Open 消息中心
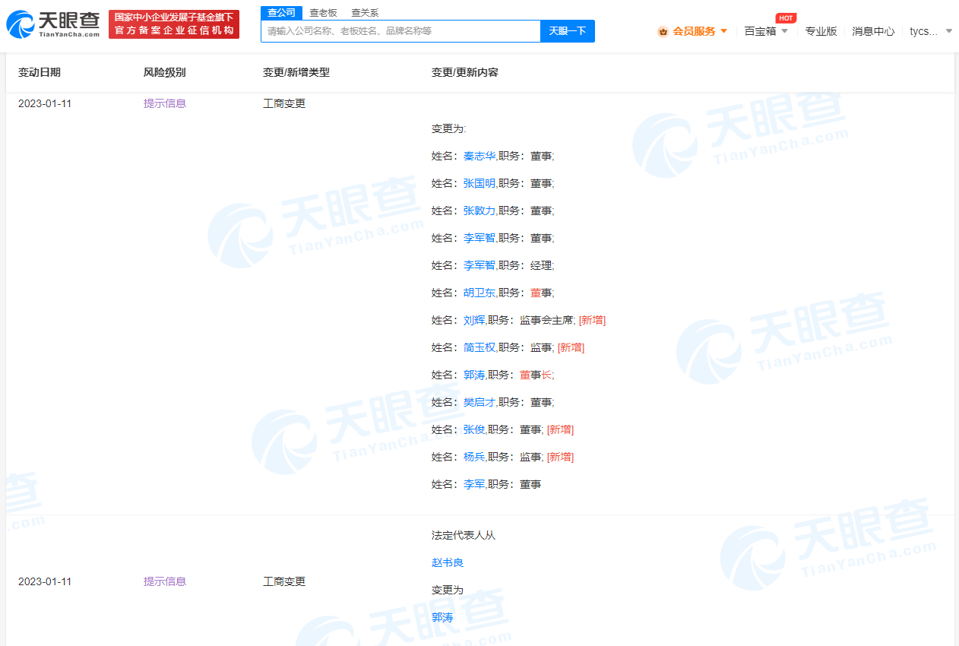The width and height of the screenshot is (959, 646). [x=873, y=31]
